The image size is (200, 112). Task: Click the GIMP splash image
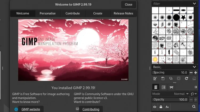[73, 50]
